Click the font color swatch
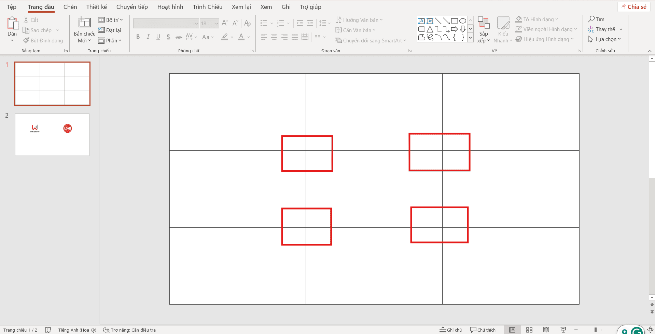655x334 pixels. click(x=242, y=37)
